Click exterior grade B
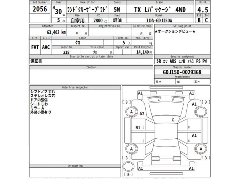 199,20
